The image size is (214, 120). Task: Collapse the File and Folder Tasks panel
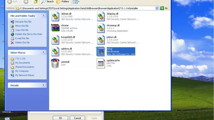tap(43, 15)
